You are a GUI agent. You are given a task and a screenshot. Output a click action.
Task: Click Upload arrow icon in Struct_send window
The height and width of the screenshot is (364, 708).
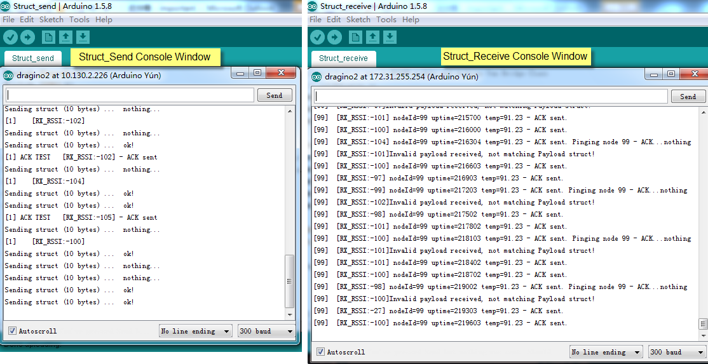click(x=27, y=37)
